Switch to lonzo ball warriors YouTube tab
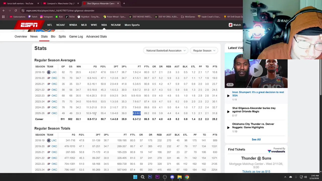 click(20, 4)
